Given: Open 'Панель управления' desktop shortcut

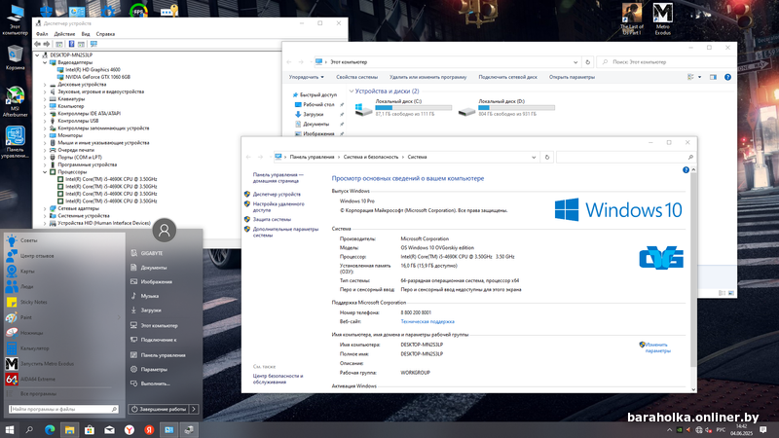Looking at the screenshot, I should click(x=15, y=142).
